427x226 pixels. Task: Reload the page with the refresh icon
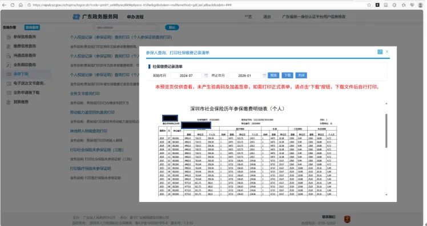13,5
